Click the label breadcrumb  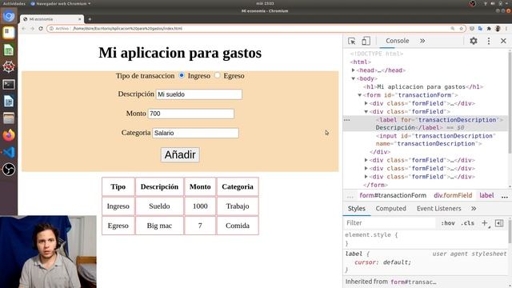pyautogui.click(x=486, y=195)
